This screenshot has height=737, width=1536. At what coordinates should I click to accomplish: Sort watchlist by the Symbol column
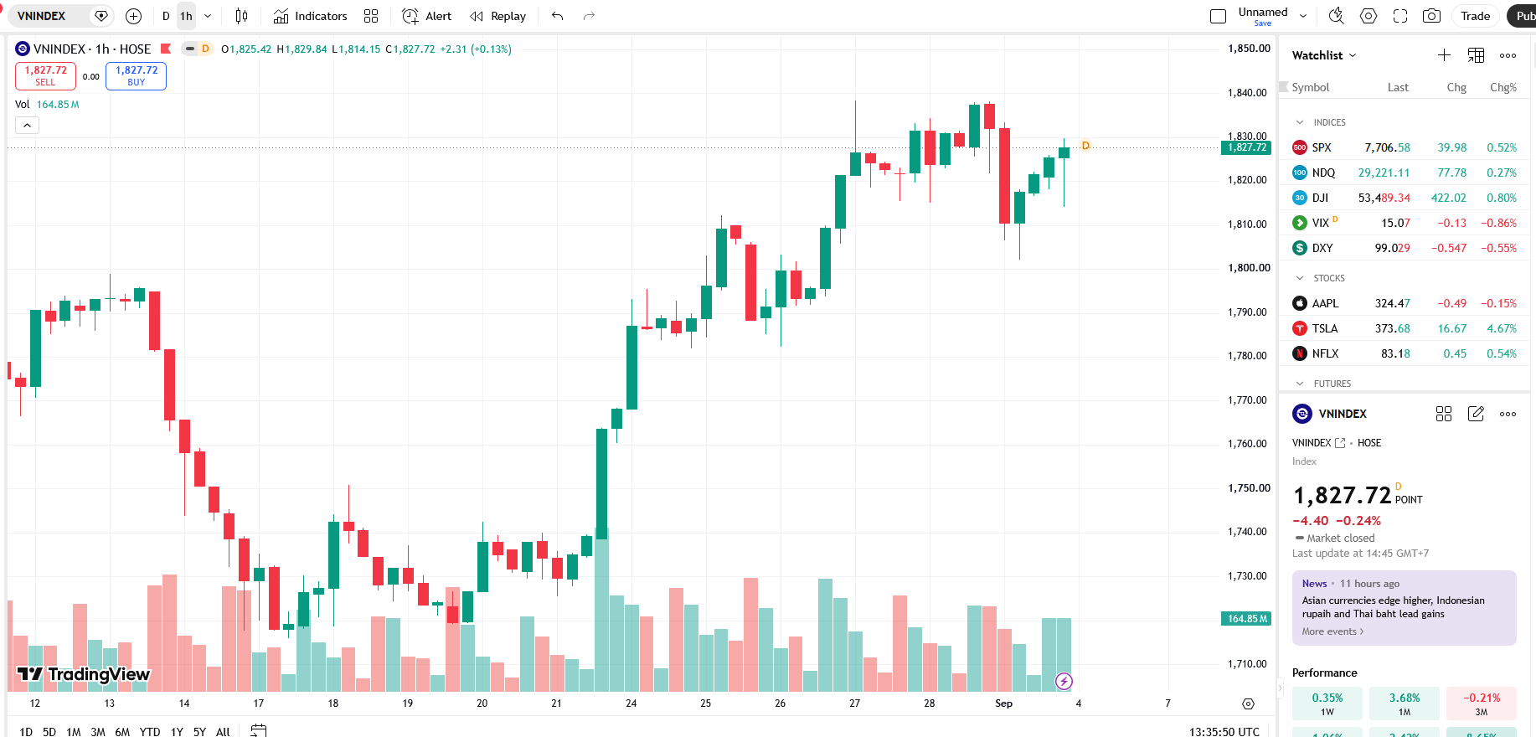click(x=1311, y=87)
